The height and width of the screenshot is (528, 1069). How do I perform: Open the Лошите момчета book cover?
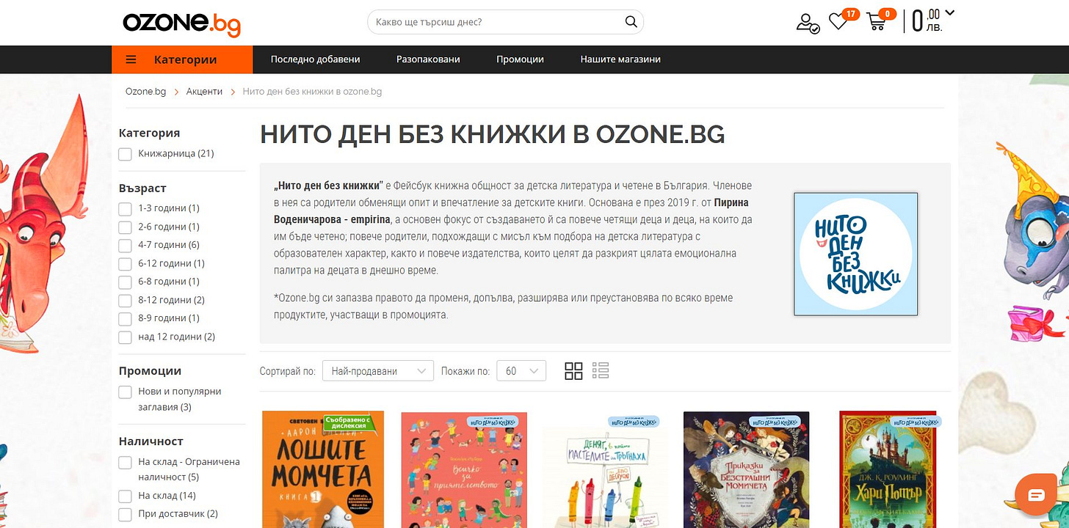323,469
